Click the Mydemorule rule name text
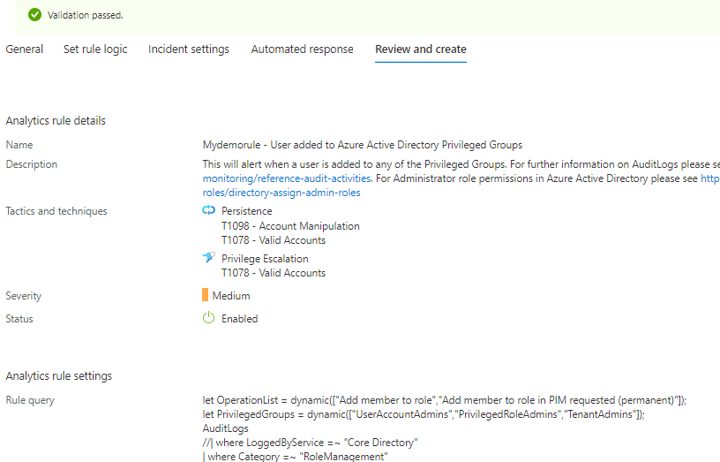This screenshot has width=720, height=462. (362, 145)
